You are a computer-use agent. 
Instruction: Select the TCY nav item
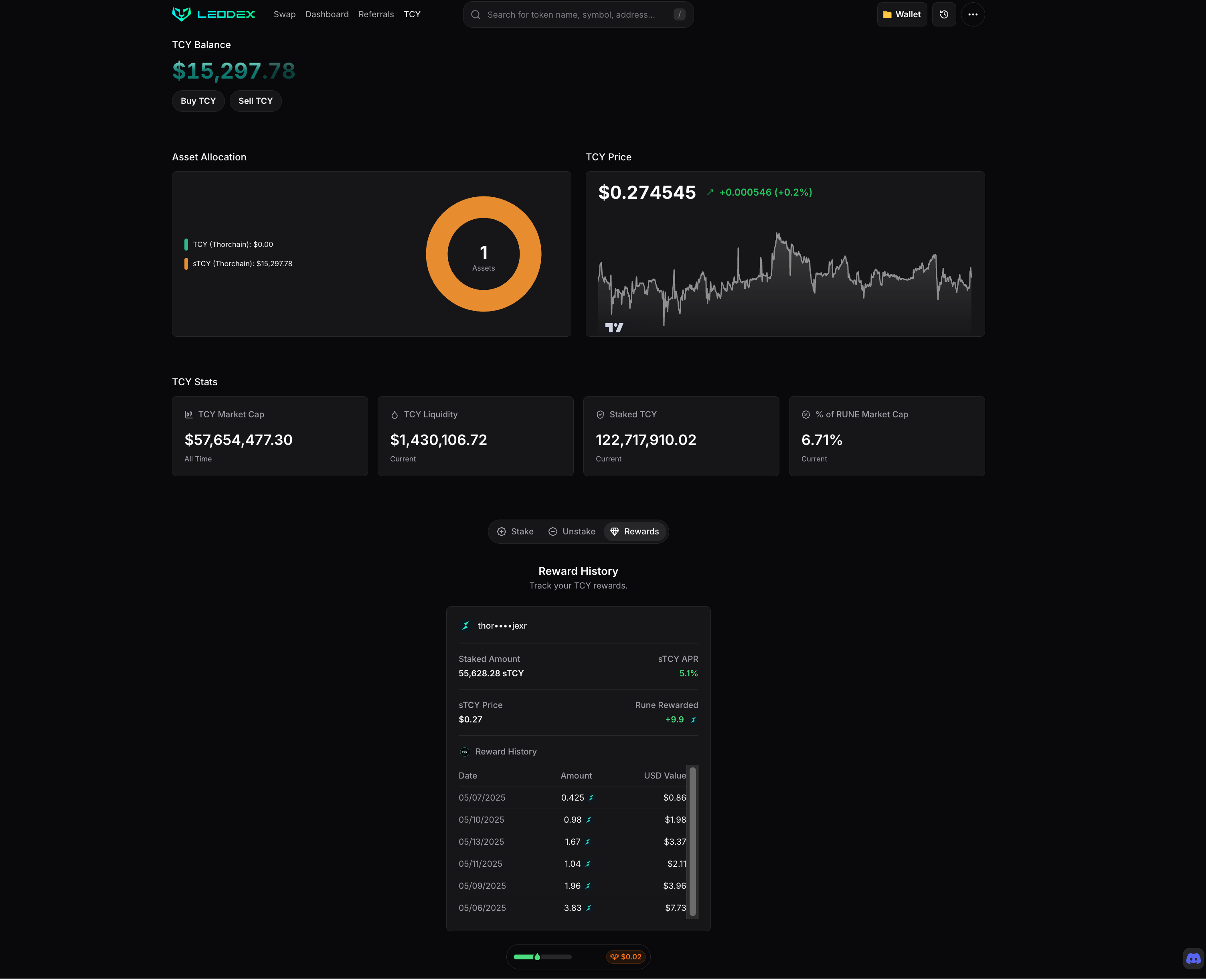pos(412,14)
